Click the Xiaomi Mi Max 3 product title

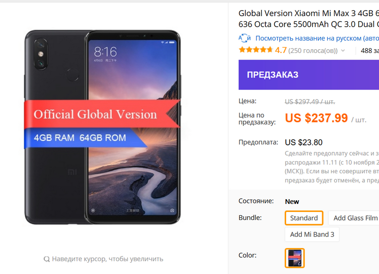308,18
